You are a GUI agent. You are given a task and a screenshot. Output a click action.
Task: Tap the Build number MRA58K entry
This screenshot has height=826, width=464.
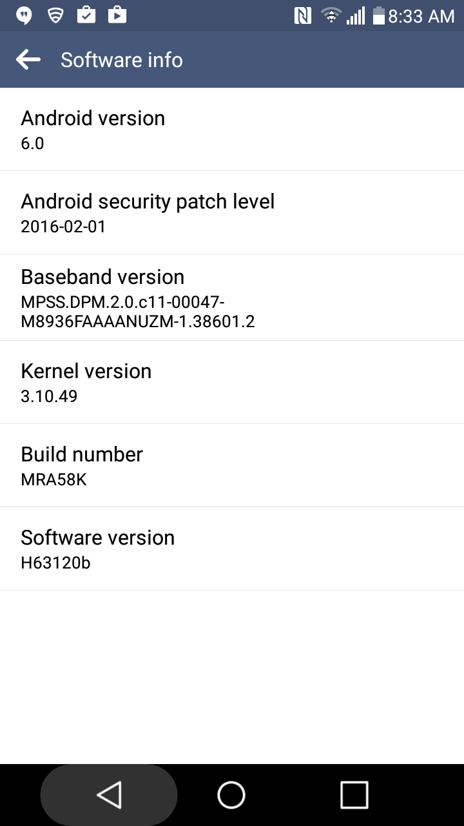pos(232,466)
